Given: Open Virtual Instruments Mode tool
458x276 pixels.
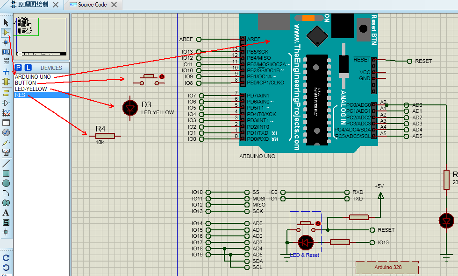Looking at the screenshot, I should [x=6, y=152].
